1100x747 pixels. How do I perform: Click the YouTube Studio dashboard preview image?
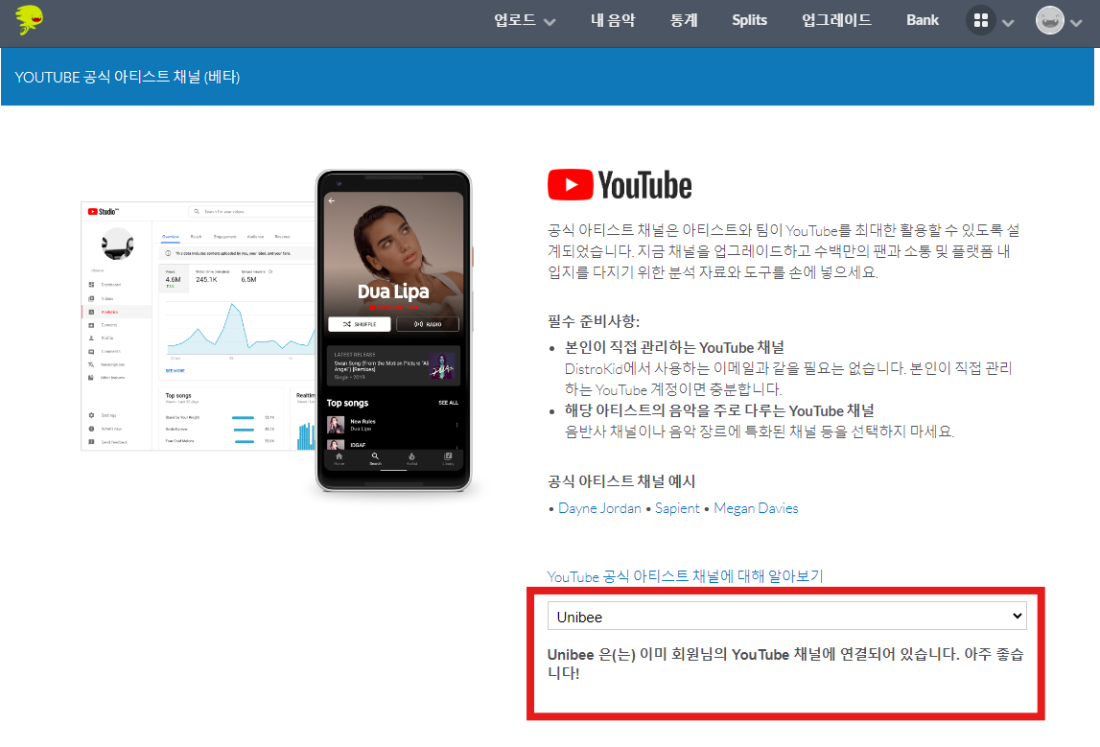[x=199, y=326]
